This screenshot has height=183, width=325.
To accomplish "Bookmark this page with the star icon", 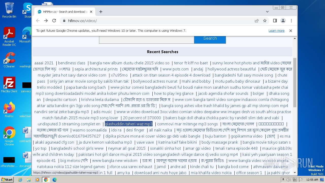I will 265,21.
